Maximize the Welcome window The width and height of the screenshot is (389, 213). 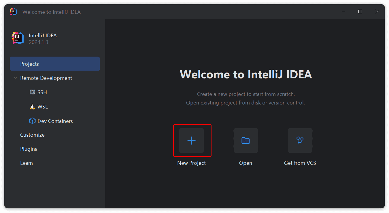click(x=360, y=11)
